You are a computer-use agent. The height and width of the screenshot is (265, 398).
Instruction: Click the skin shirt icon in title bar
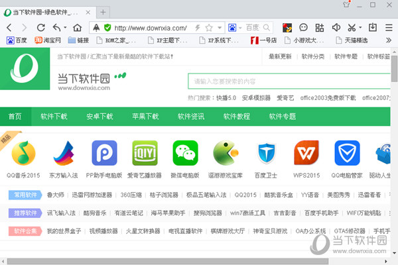pyautogui.click(x=347, y=4)
